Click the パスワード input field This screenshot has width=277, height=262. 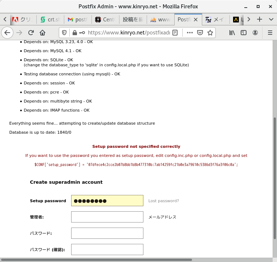107,233
